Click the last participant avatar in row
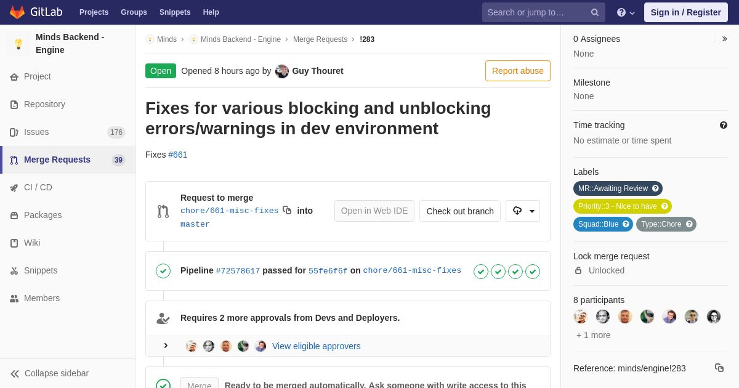Image resolution: width=739 pixels, height=388 pixels. click(x=714, y=317)
